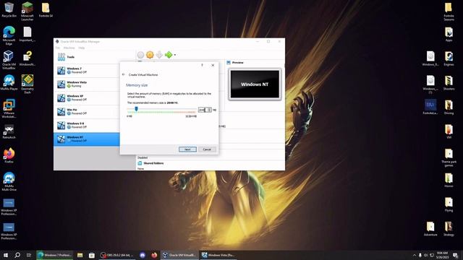This screenshot has width=463, height=260.
Task: Open the notification center icon
Action: click(x=455, y=255)
